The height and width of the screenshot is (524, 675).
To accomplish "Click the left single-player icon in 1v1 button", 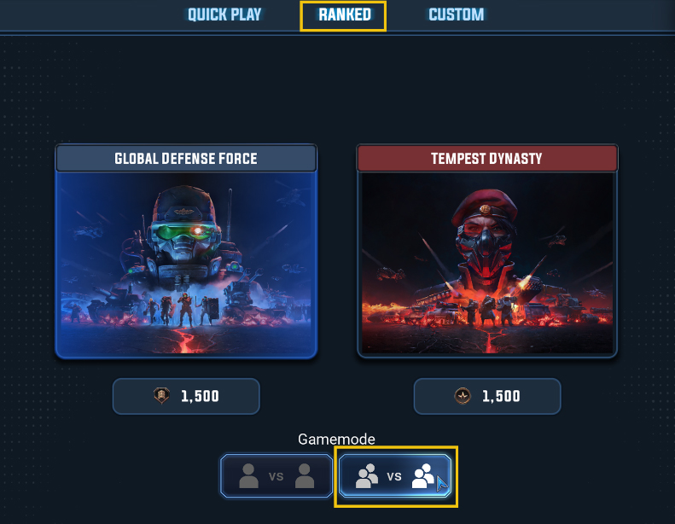I will 248,475.
